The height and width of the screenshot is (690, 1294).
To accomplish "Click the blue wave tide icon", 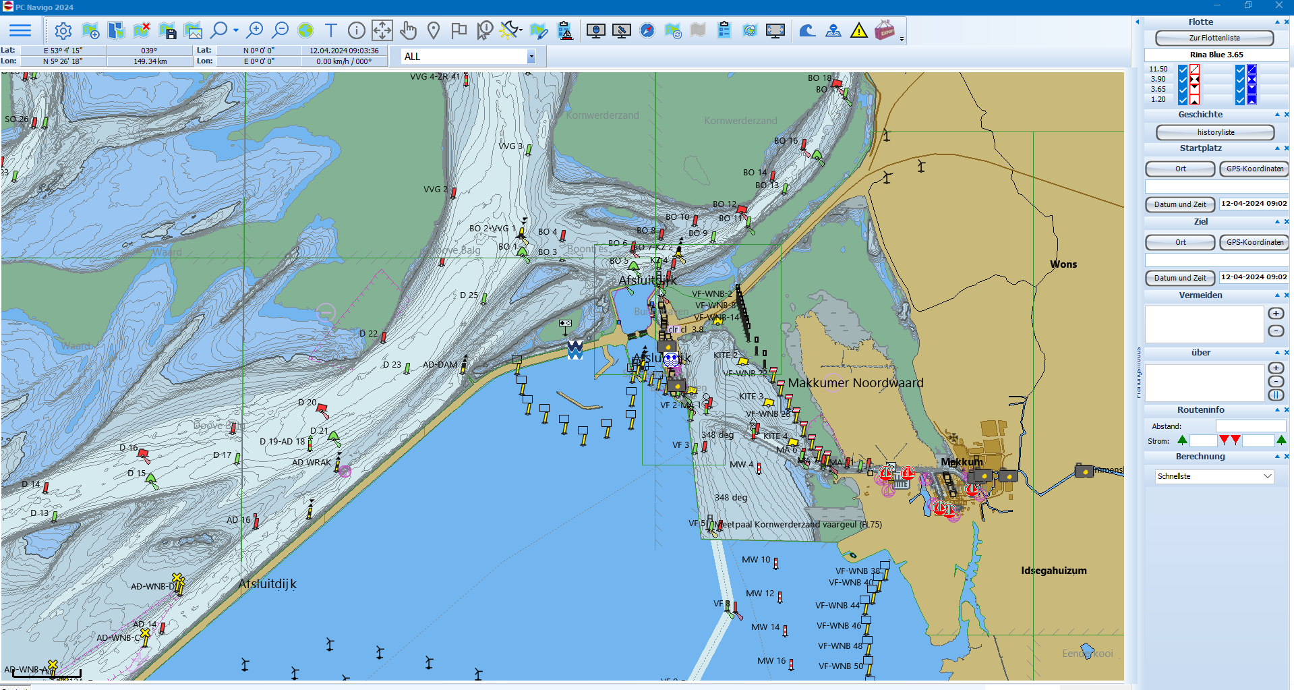I will click(807, 31).
